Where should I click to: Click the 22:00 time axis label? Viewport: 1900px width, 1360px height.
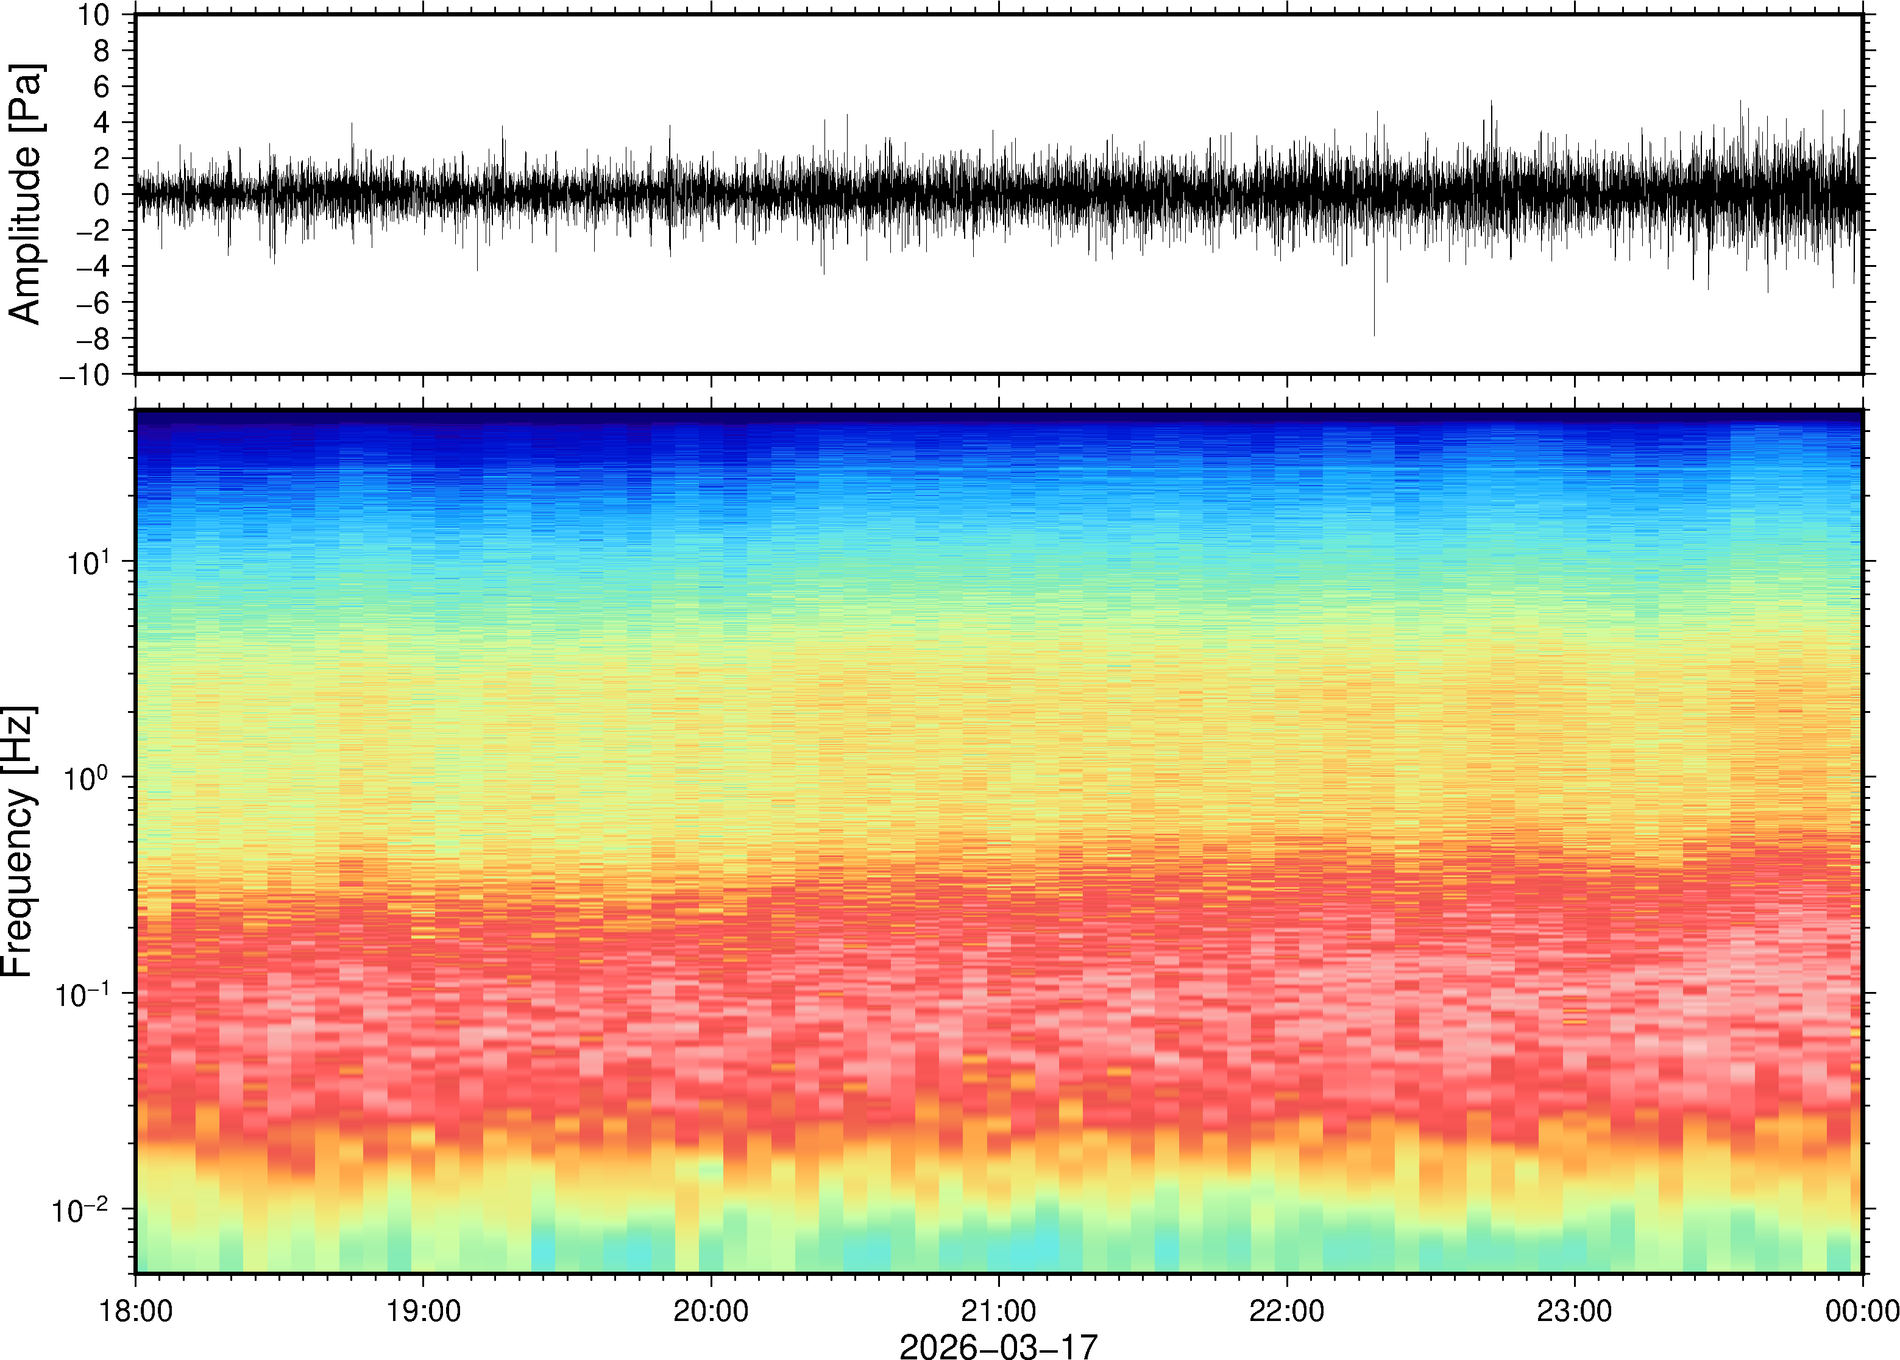1286,1311
